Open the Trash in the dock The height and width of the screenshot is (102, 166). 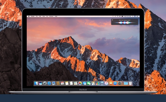tap(130, 83)
